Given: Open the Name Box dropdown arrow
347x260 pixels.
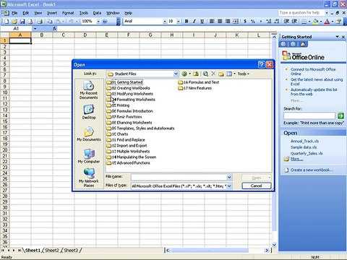Looking at the screenshot, I should pyautogui.click(x=35, y=29).
